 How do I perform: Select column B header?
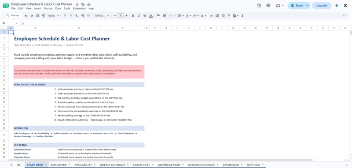pyautogui.click(x=35, y=28)
